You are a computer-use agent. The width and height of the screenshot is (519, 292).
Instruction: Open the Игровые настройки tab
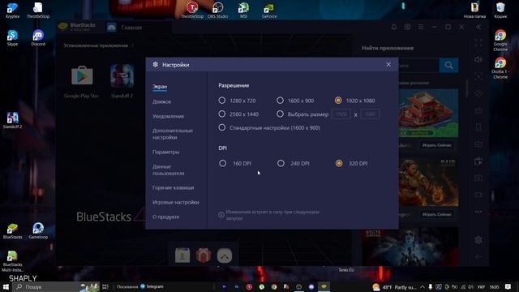(176, 202)
